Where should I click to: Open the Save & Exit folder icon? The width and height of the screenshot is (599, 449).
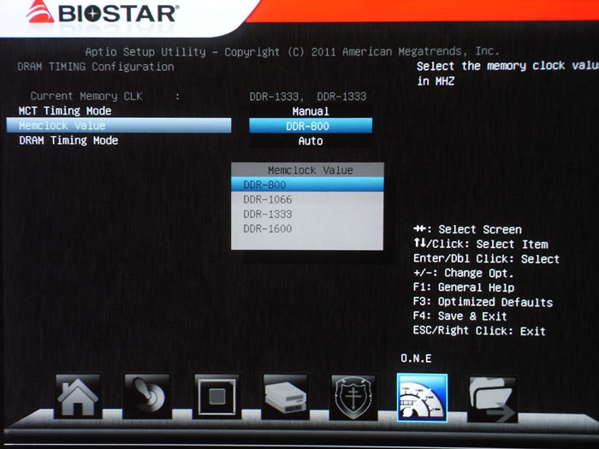(492, 399)
